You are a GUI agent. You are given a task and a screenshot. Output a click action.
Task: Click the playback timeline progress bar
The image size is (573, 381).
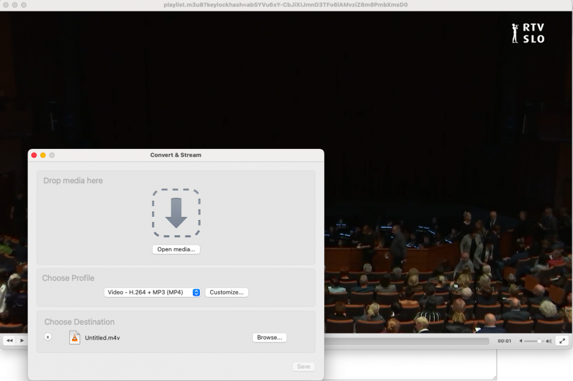[407, 341]
